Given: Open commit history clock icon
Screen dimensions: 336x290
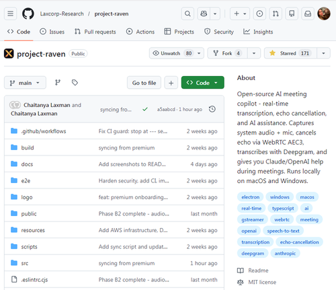Looking at the screenshot, I should pos(212,109).
